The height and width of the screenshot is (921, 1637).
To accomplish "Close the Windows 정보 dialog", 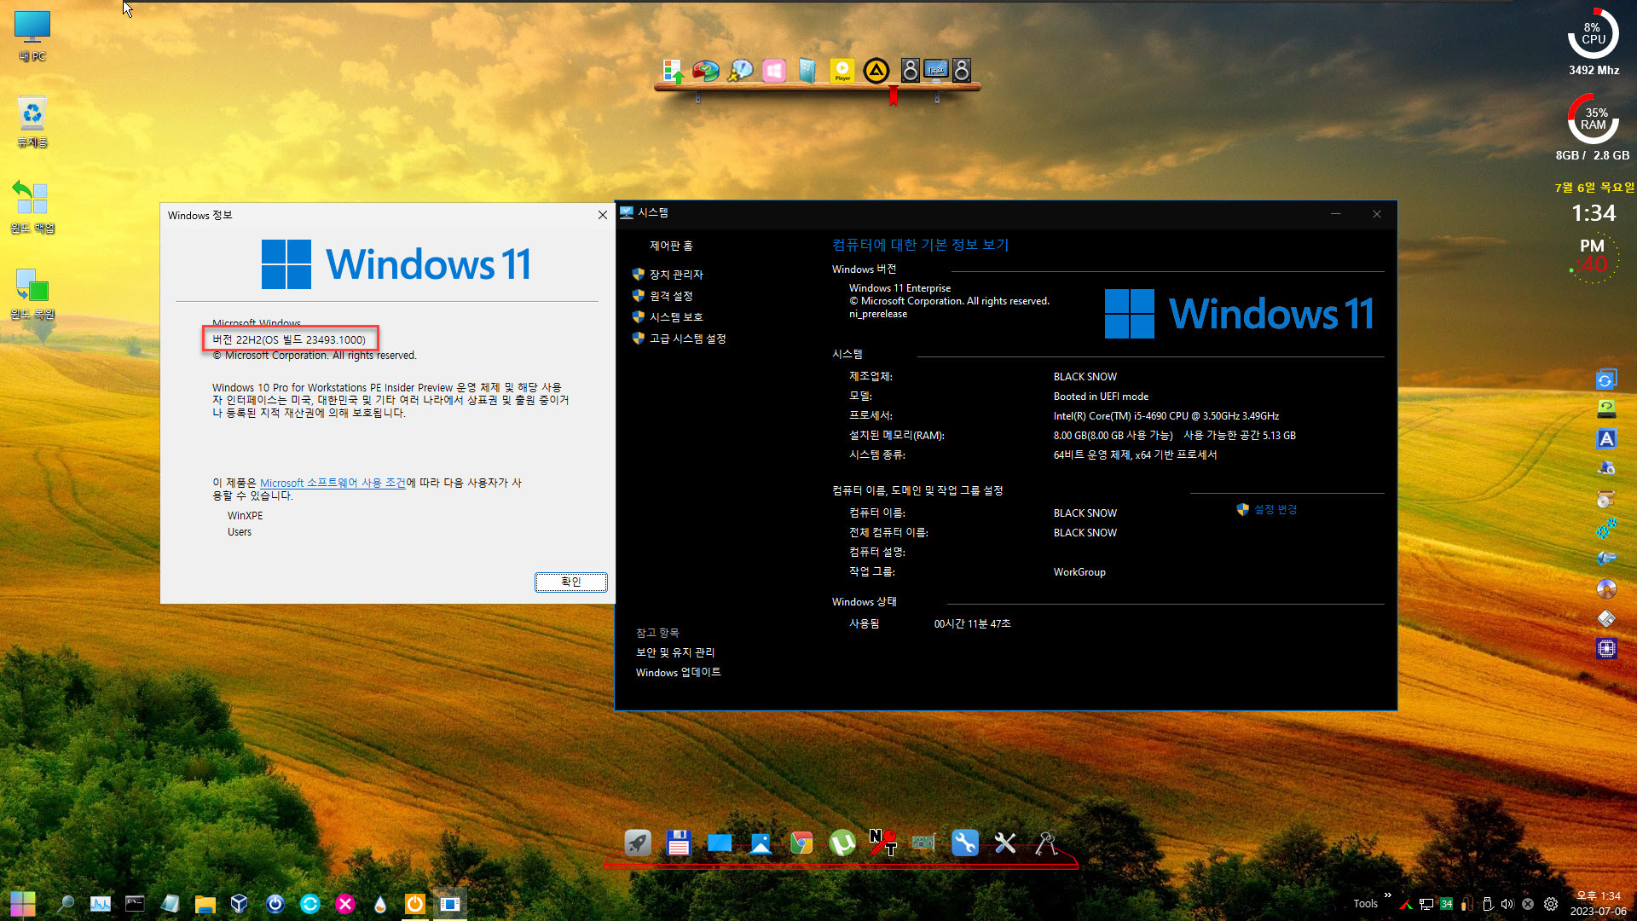I will pyautogui.click(x=603, y=215).
